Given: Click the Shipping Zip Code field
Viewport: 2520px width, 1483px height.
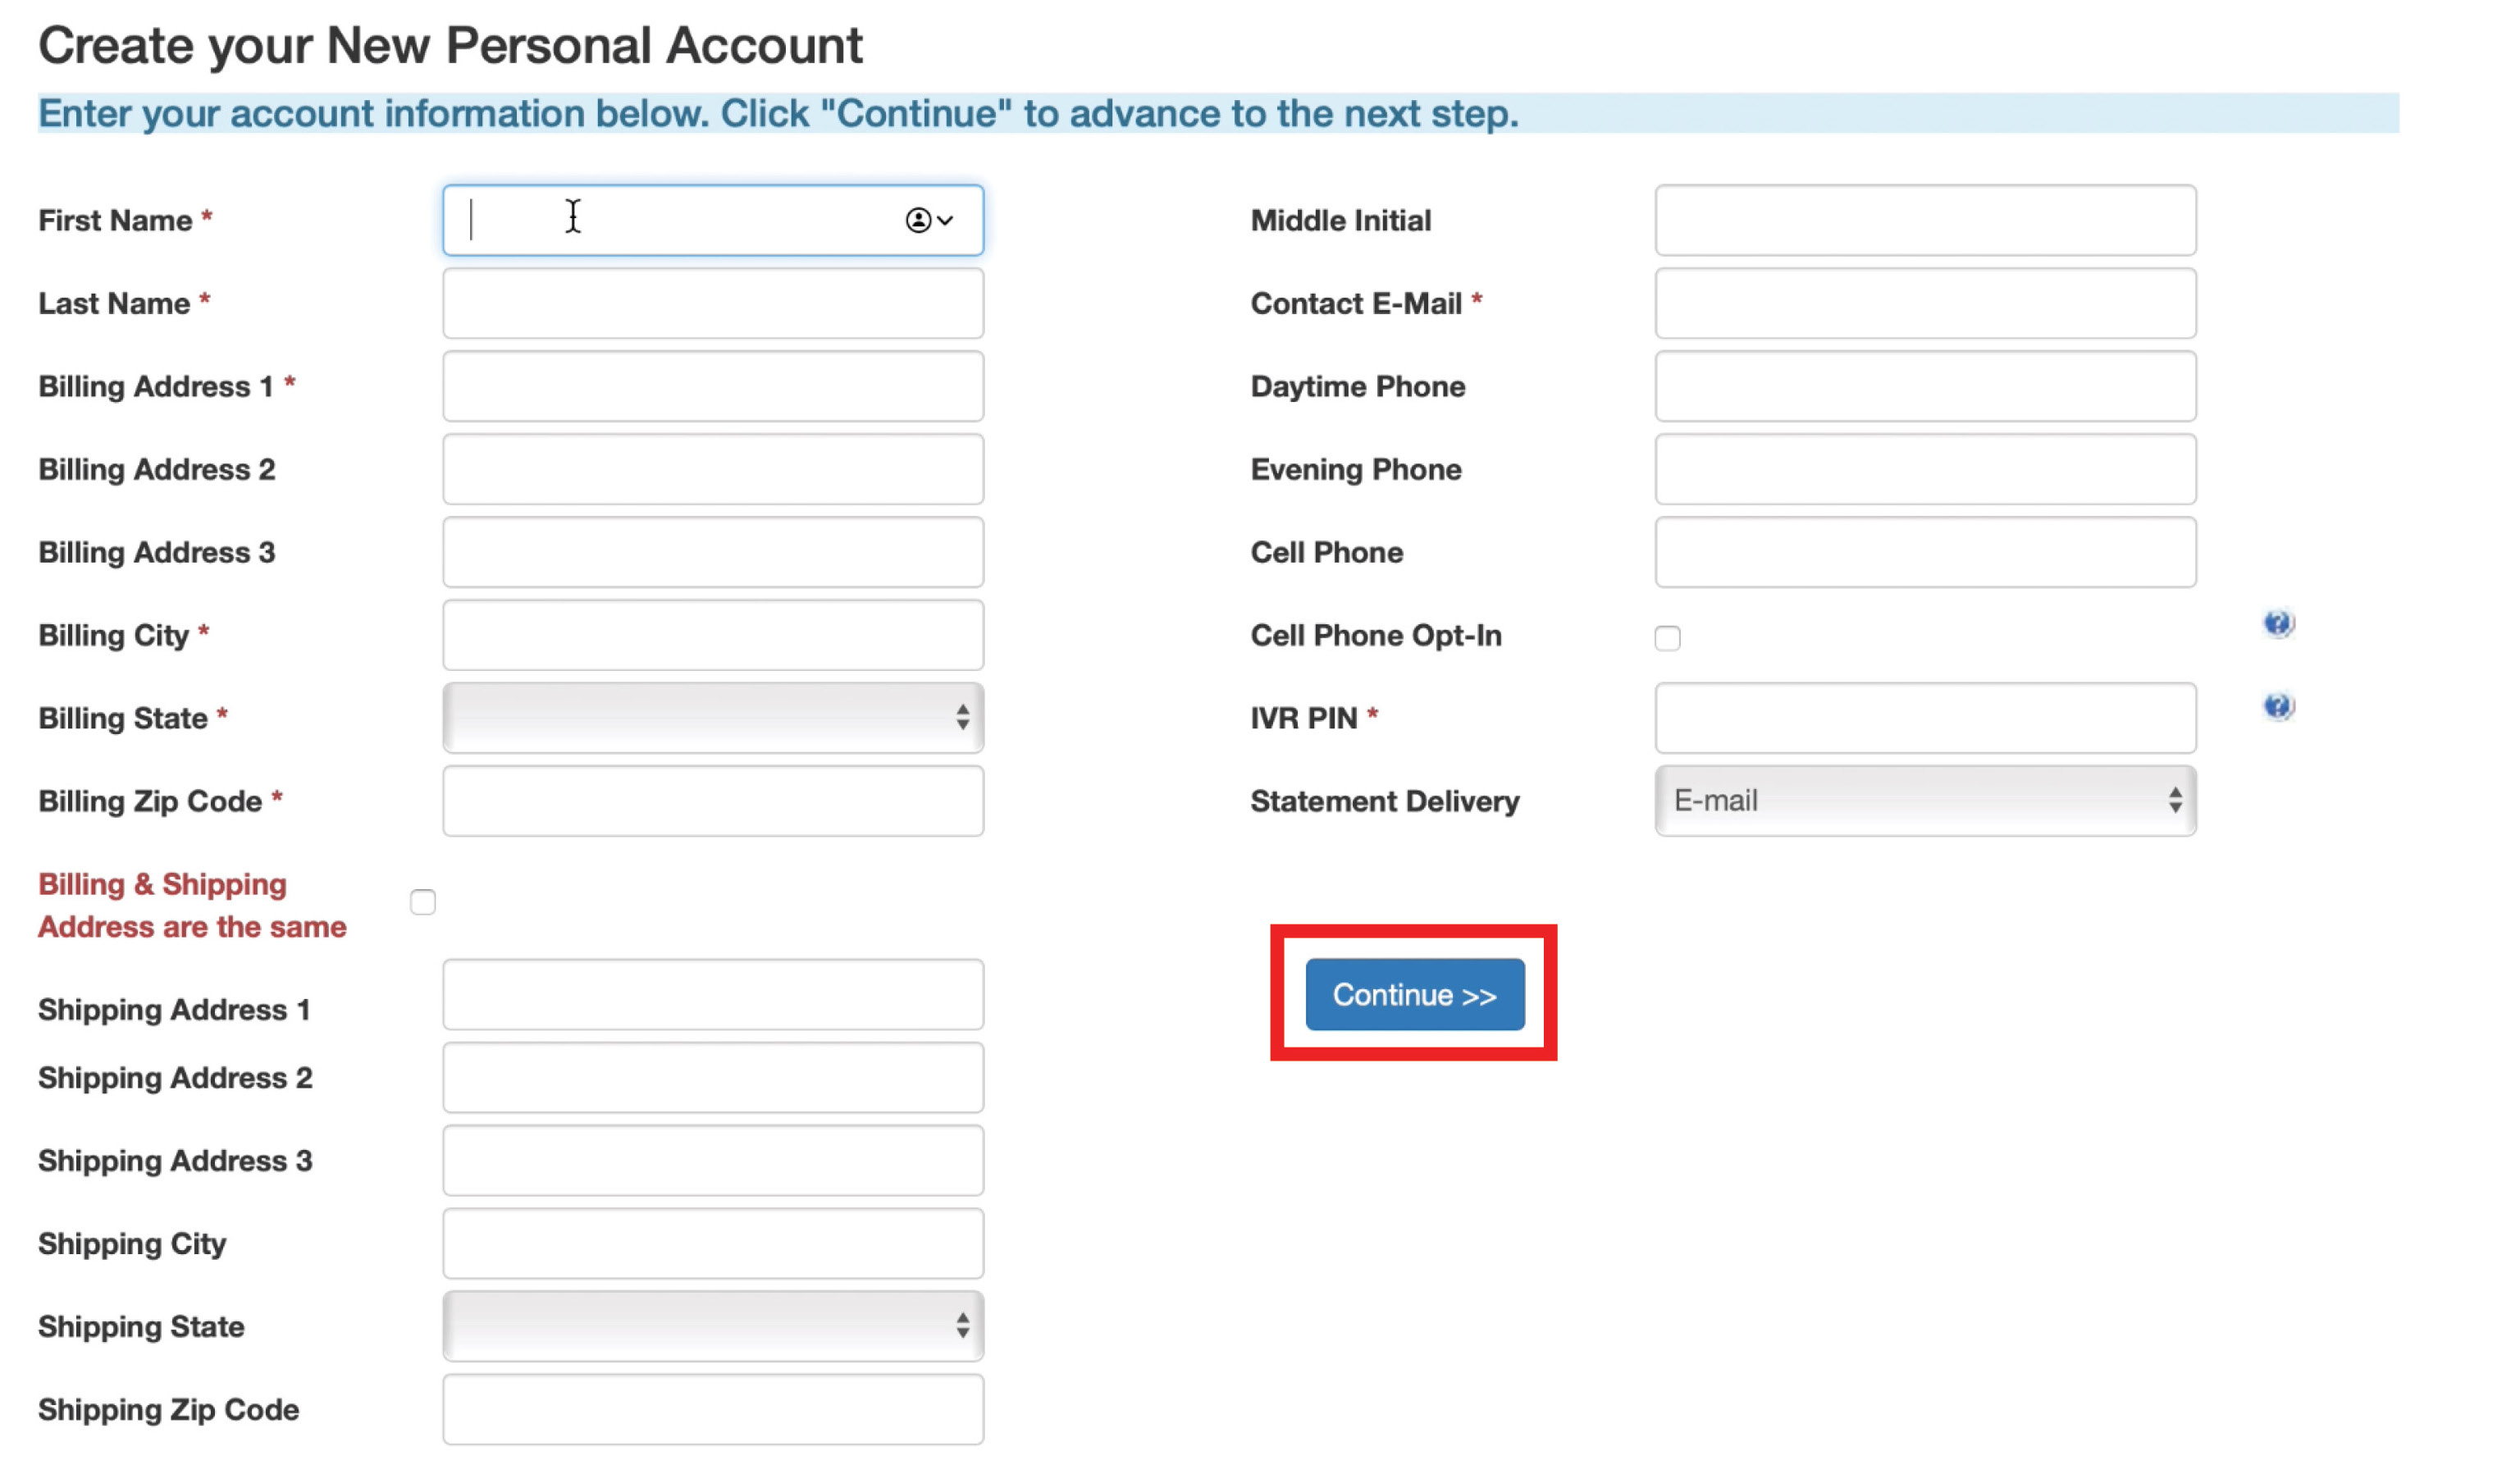Looking at the screenshot, I should (713, 1409).
